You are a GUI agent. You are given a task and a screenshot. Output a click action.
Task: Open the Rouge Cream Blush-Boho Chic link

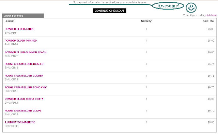tap(26, 87)
